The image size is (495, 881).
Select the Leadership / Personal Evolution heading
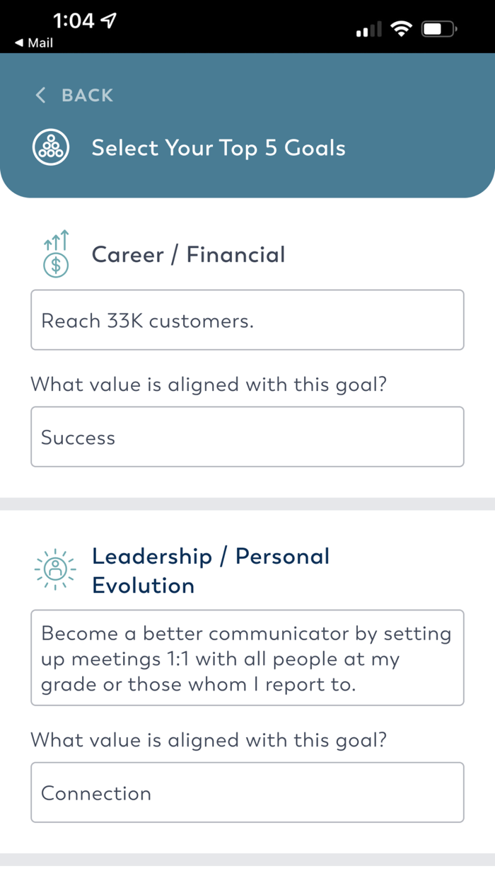212,570
